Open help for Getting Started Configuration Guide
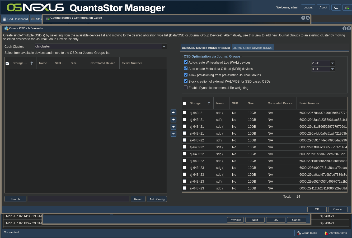The height and width of the screenshot is (238, 352). (x=303, y=18)
